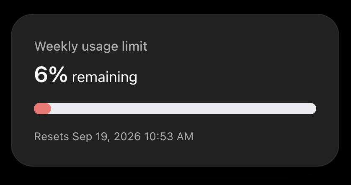Image resolution: width=351 pixels, height=185 pixels.
Task: Click the "10:53" reset time
Action: (x=159, y=136)
